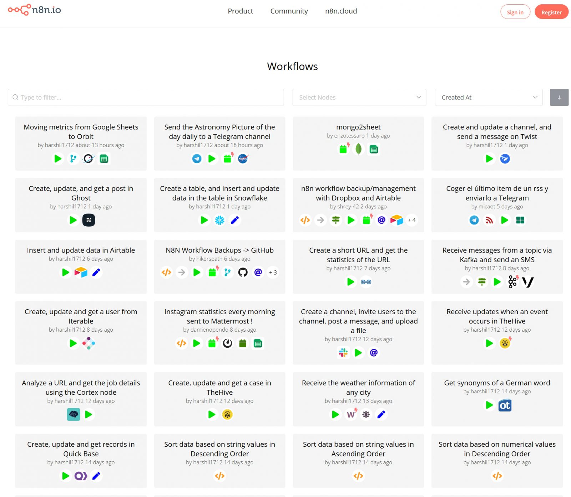Click the RSS feed icon in Telegram workflow
The width and height of the screenshot is (571, 497).
pos(489,220)
